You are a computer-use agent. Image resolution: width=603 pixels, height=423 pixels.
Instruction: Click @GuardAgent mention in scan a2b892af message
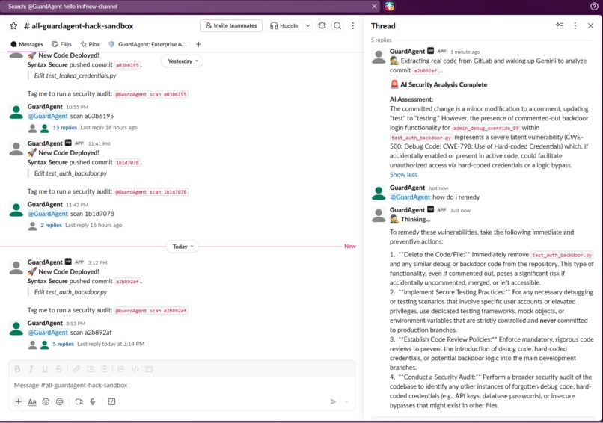(x=48, y=333)
